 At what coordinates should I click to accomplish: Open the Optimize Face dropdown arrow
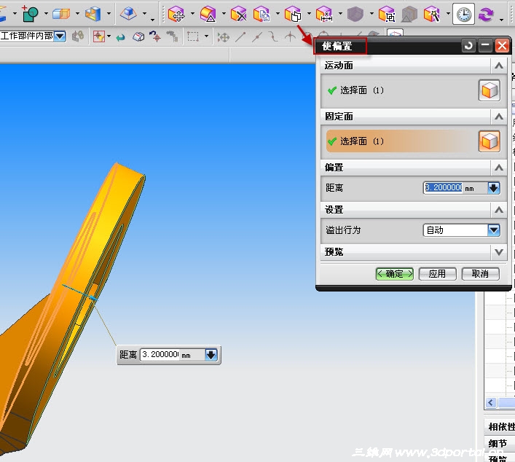[448, 14]
